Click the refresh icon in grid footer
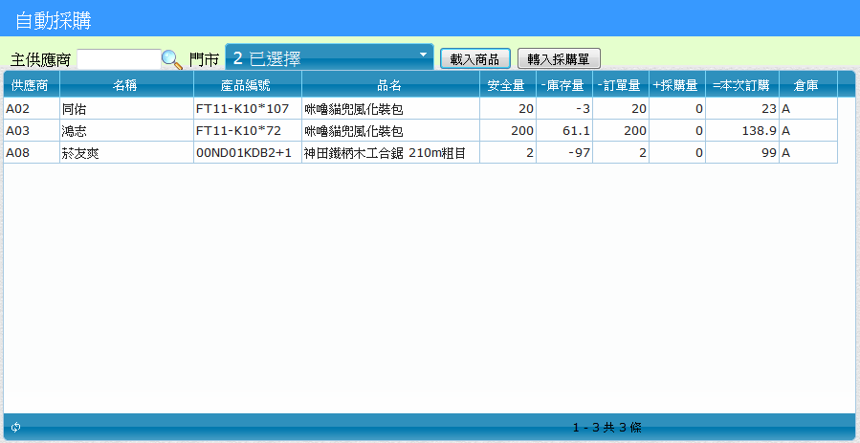This screenshot has width=860, height=443. coord(15,427)
